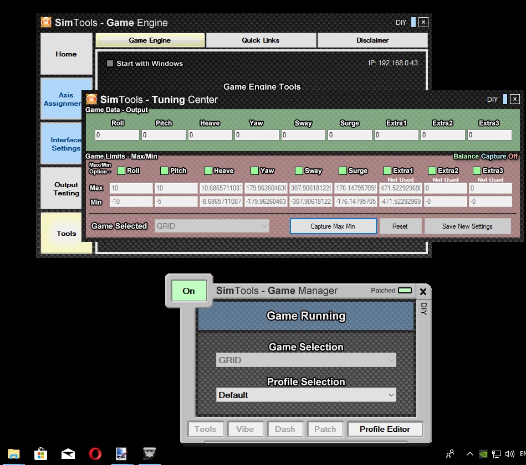Enable Start with Windows checkbox

coord(110,64)
